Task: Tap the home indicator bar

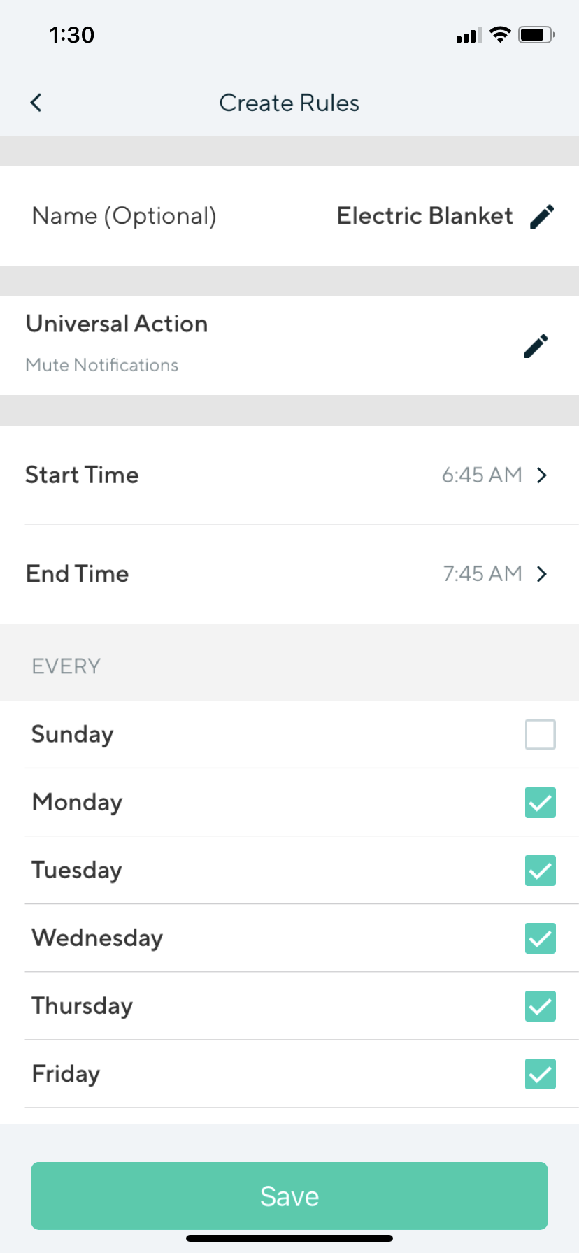Action: (x=289, y=1238)
